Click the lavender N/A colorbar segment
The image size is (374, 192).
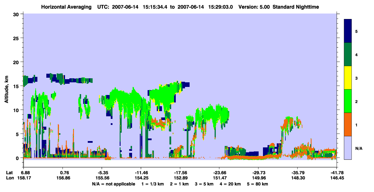coord(348,147)
